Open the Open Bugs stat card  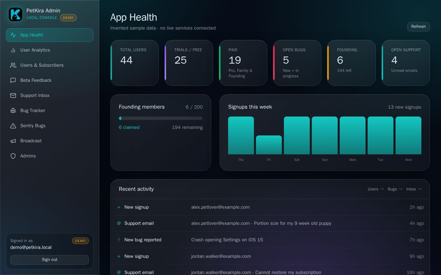(x=297, y=63)
